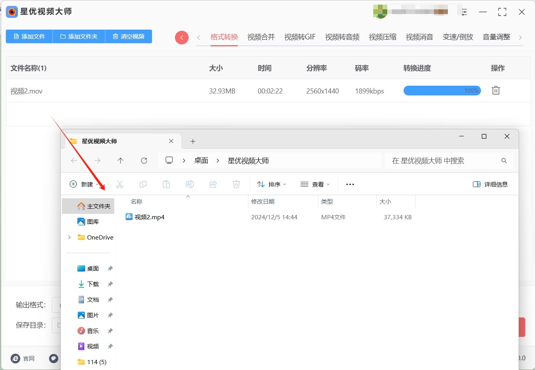Open OneDrive in the navigation pane
Image resolution: width=535 pixels, height=370 pixels.
tap(96, 237)
